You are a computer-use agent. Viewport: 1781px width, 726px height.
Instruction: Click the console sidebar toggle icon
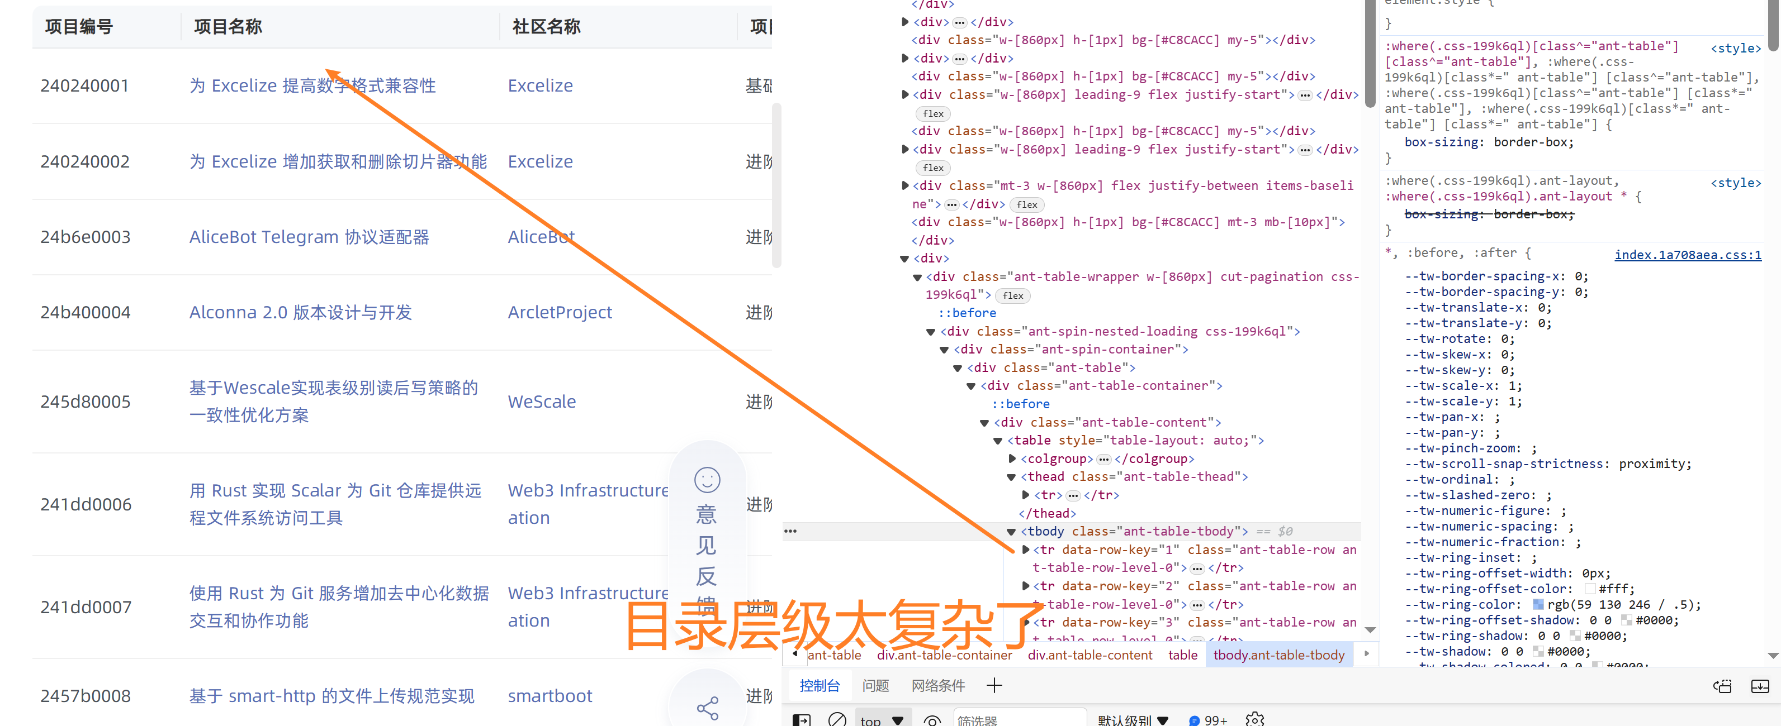point(801,720)
